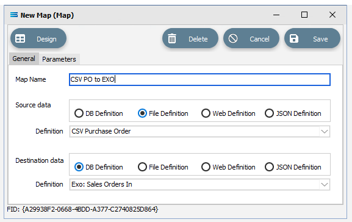
Task: Click the New Map window title icon
Action: (x=14, y=15)
